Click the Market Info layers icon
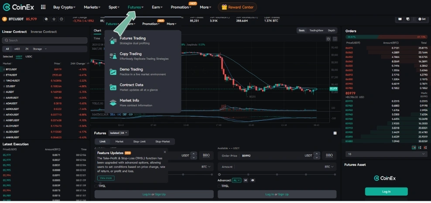The image size is (431, 203). (113, 103)
